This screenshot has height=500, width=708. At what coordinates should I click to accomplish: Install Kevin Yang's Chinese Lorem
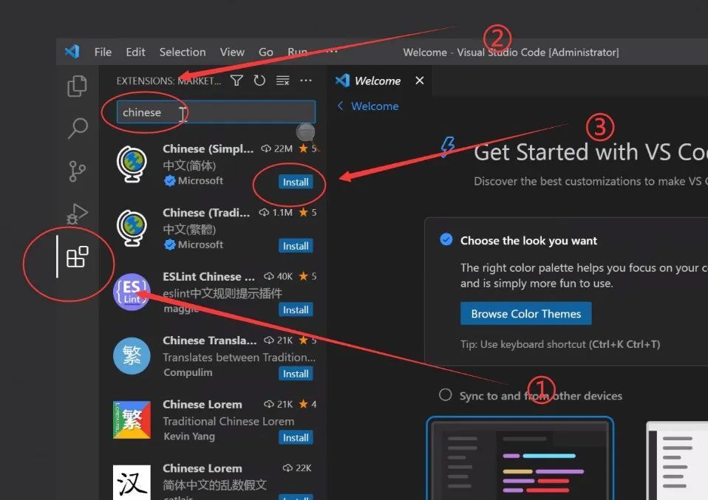click(296, 437)
